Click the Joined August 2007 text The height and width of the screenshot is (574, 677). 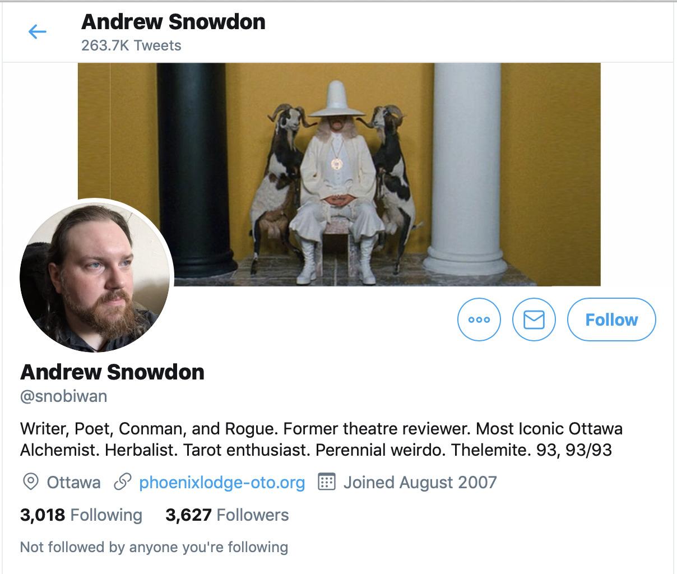pyautogui.click(x=420, y=483)
